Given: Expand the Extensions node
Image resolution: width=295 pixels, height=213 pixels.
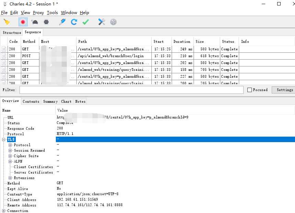Looking at the screenshot, I should [x=10, y=178].
